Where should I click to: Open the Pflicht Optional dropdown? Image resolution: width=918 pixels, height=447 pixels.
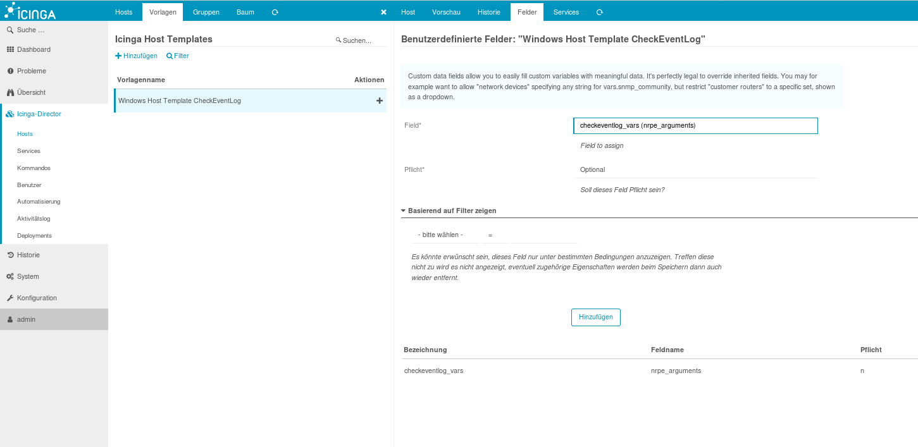pos(695,169)
